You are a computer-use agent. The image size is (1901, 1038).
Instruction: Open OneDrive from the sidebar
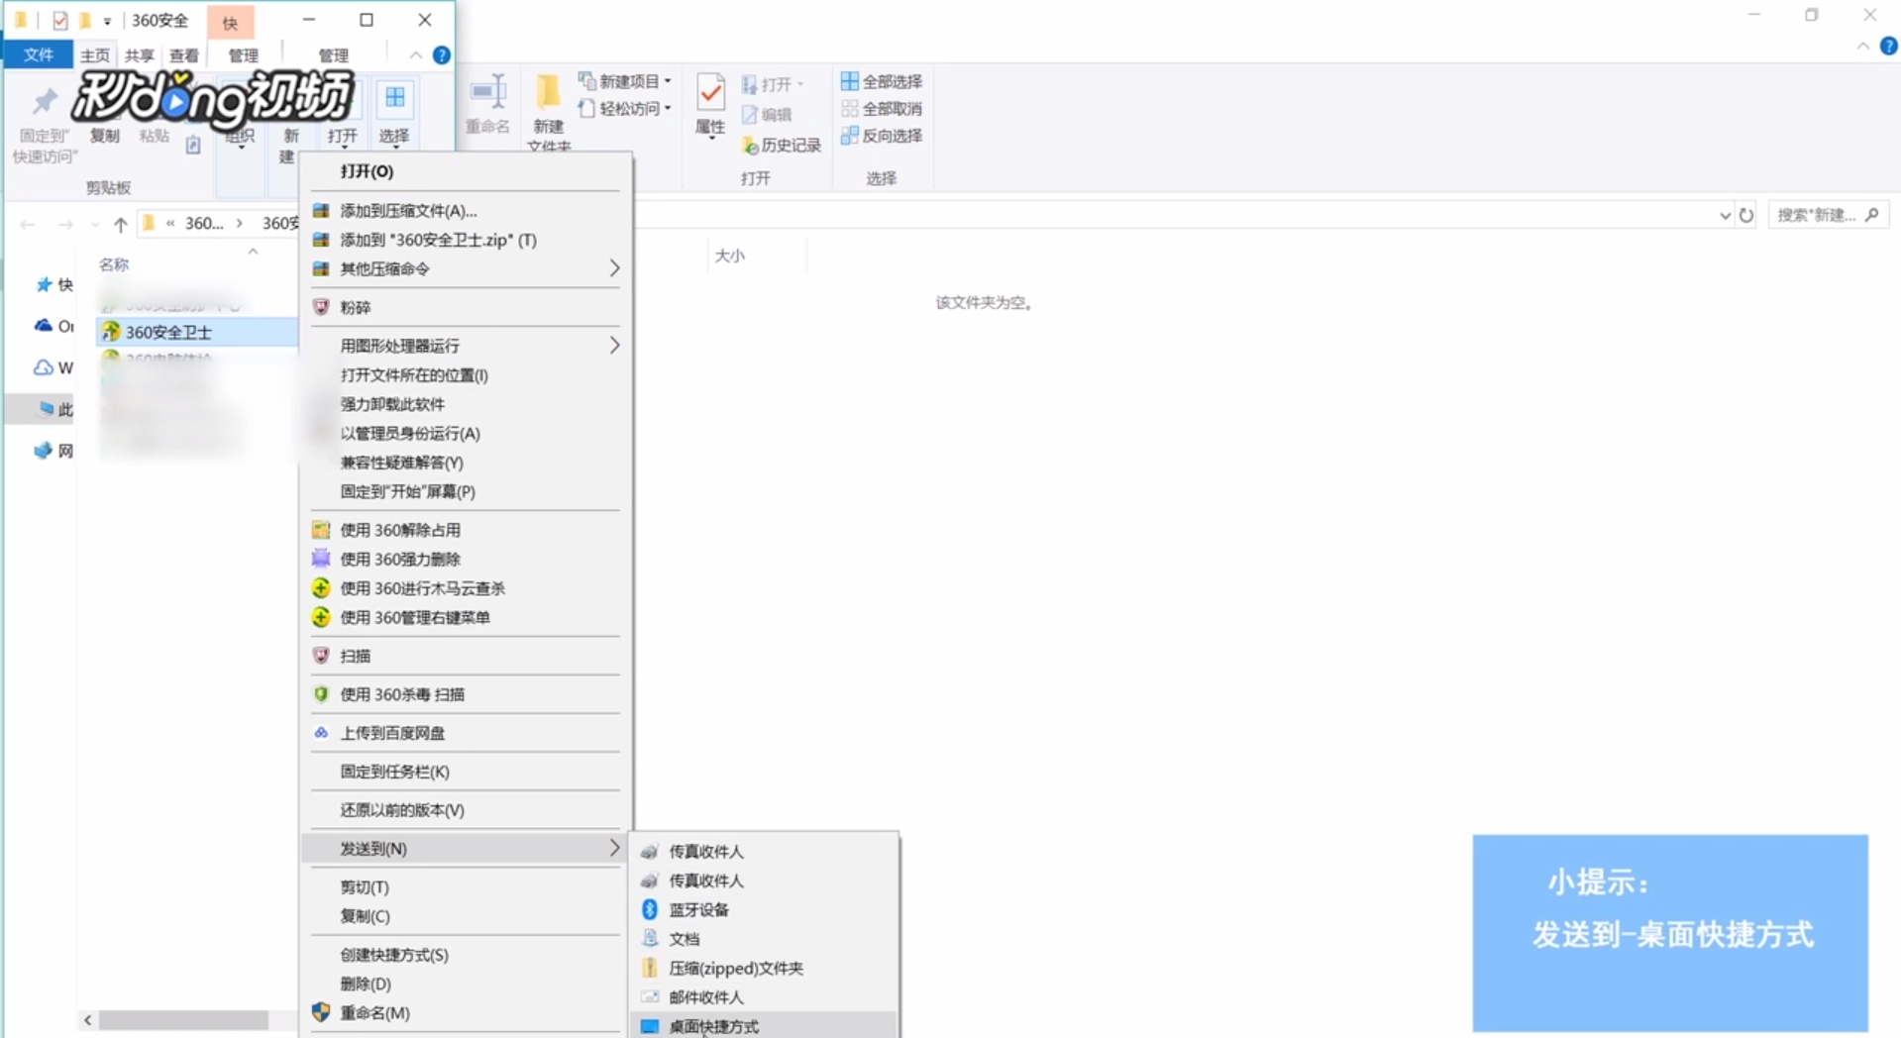54,326
